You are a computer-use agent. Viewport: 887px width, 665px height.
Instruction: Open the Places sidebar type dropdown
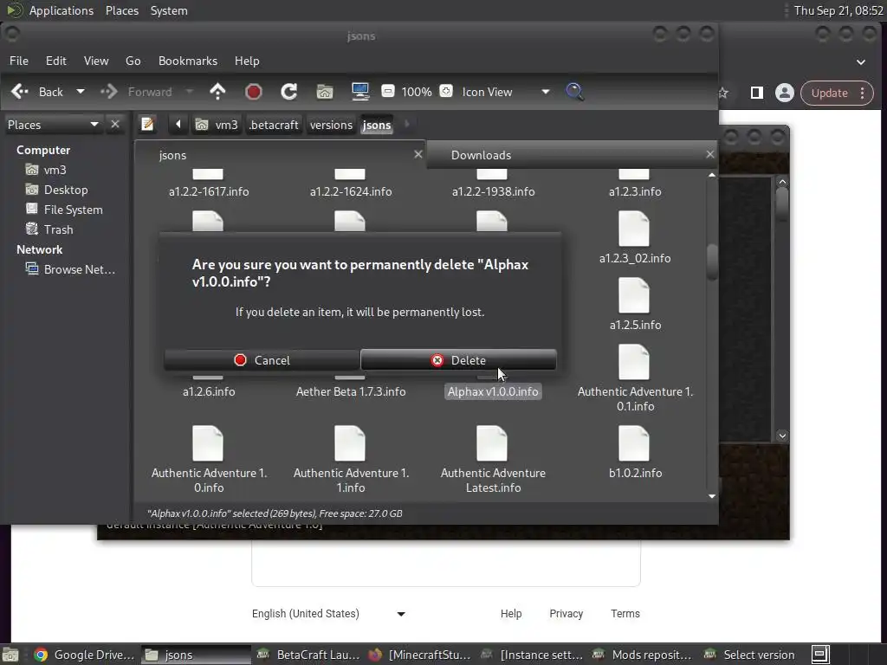(53, 125)
